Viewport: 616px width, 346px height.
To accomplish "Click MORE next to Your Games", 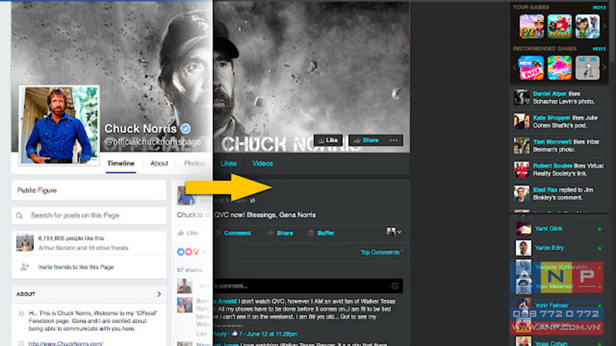I will (x=599, y=8).
